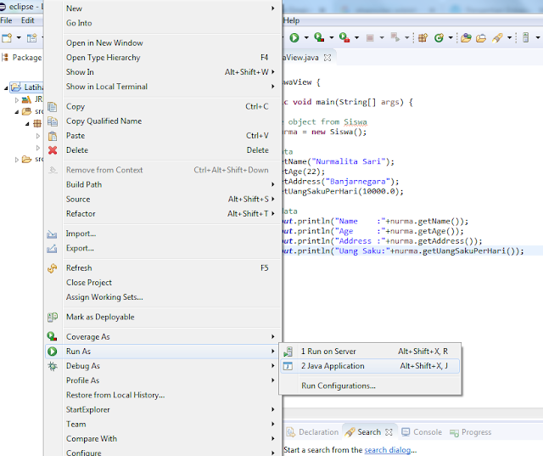
Task: Click the Refresh icon in context menu
Action: pyautogui.click(x=53, y=268)
